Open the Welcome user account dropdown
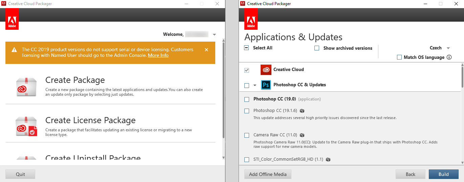Viewport: 464px width, 182px height. pyautogui.click(x=214, y=35)
